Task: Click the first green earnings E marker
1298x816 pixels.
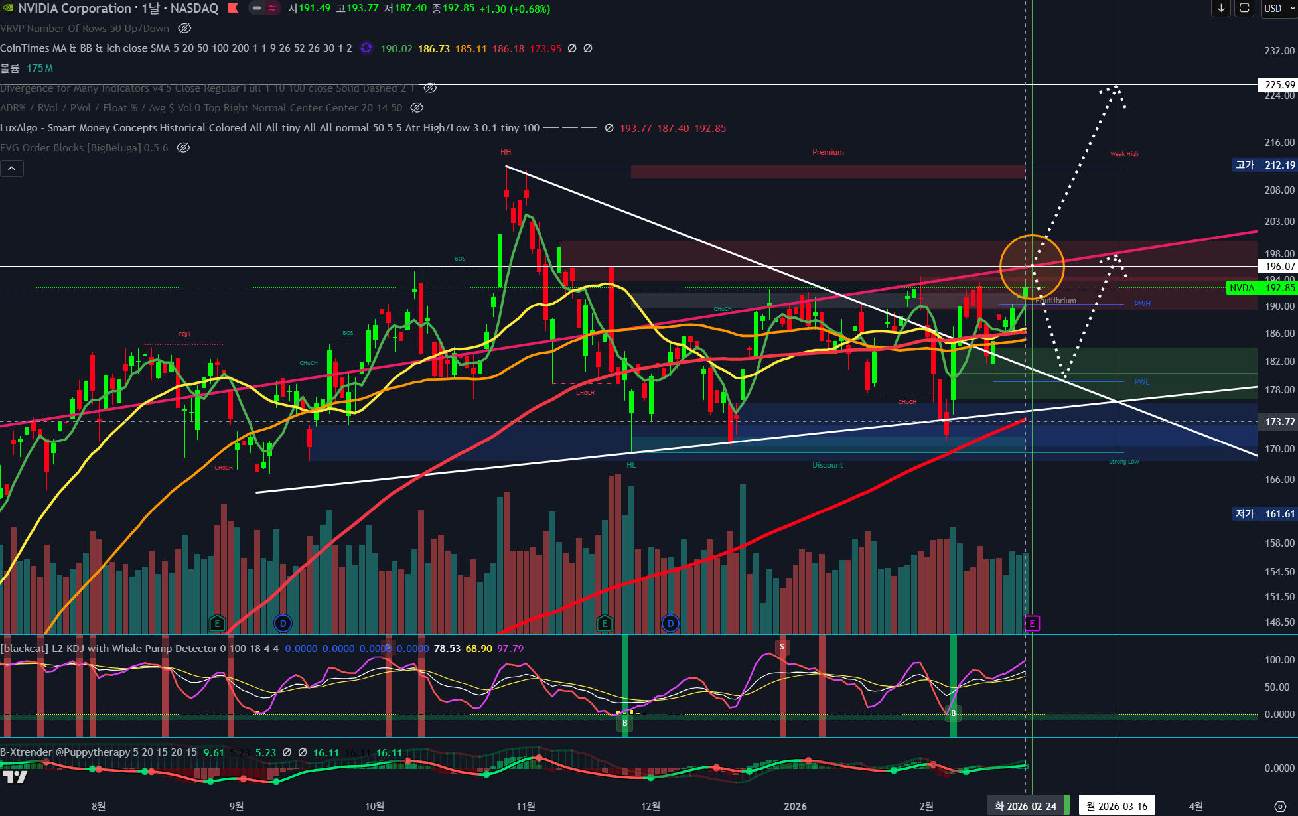Action: 217,623
